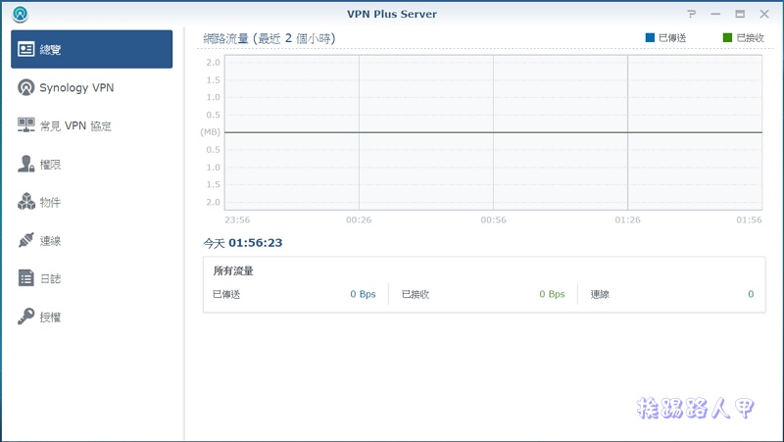Click the 物件 cubes icon
Image resolution: width=784 pixels, height=442 pixels.
(x=26, y=202)
